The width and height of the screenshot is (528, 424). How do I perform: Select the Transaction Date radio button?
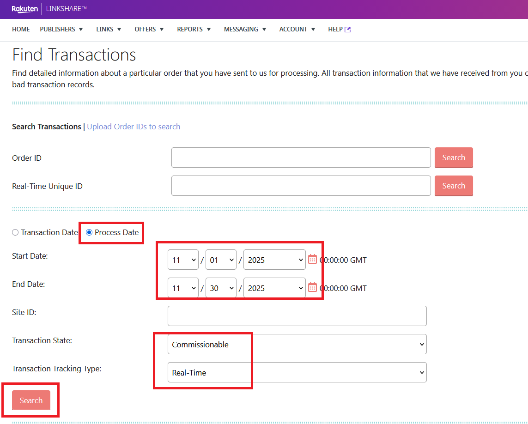[16, 233]
